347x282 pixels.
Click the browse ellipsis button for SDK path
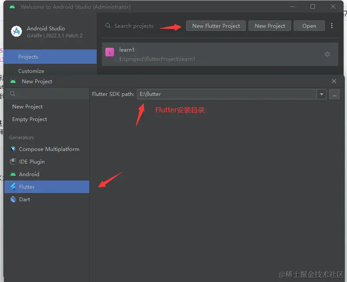[x=334, y=94]
